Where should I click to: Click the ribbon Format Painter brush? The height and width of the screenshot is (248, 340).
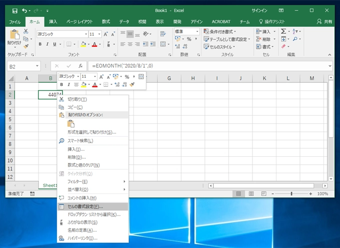(x=26, y=46)
